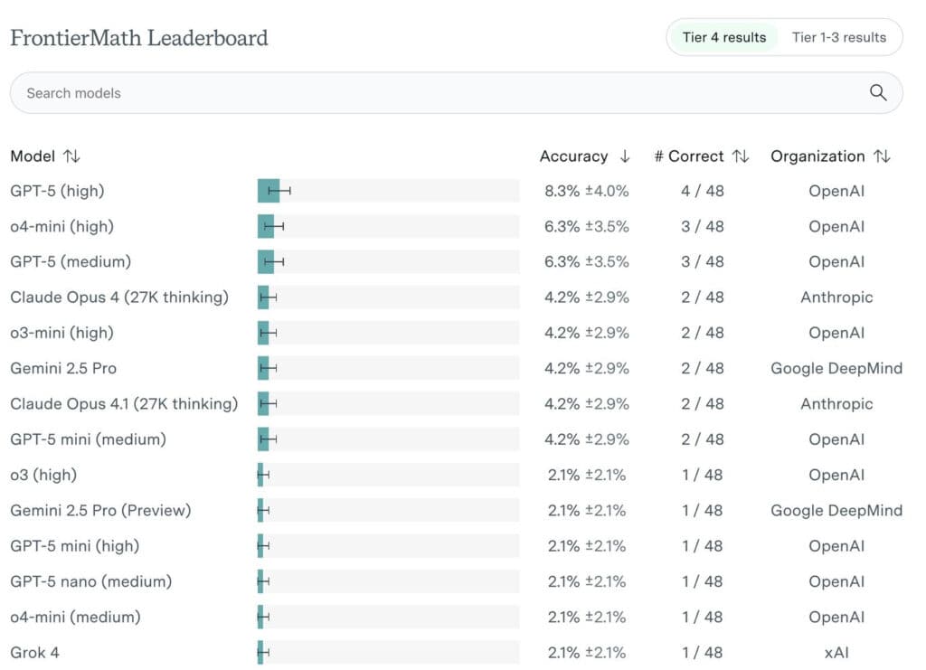Focus the Search models field
The width and height of the screenshot is (926, 670).
click(x=456, y=92)
